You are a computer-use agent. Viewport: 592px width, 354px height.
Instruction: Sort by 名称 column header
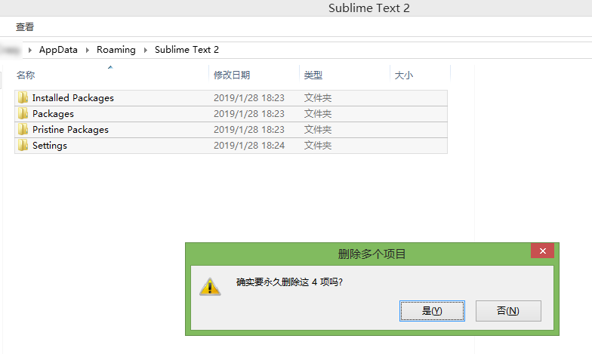tap(26, 75)
